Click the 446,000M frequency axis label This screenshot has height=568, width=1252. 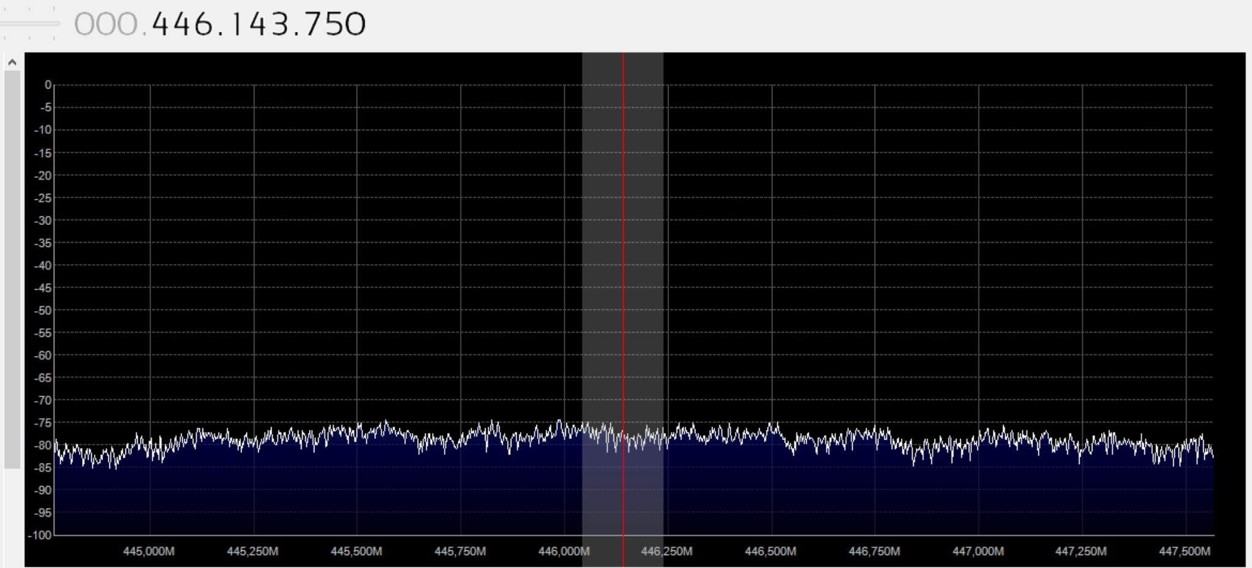click(x=563, y=551)
